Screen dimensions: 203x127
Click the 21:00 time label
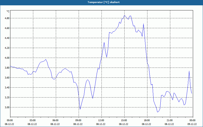[x=170, y=120]
